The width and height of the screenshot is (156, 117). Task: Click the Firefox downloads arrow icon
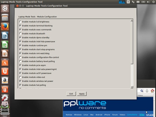[x=147, y=91]
